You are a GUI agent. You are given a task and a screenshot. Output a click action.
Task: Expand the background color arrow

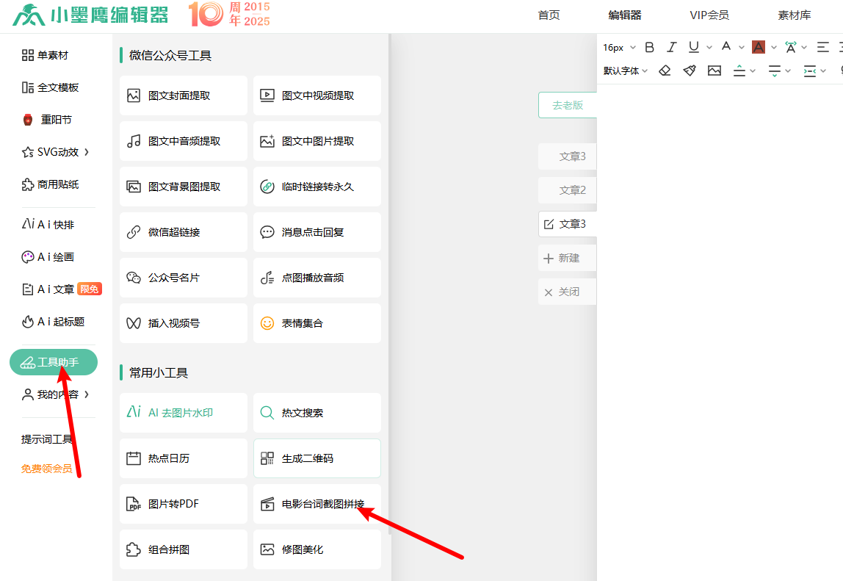pos(774,48)
